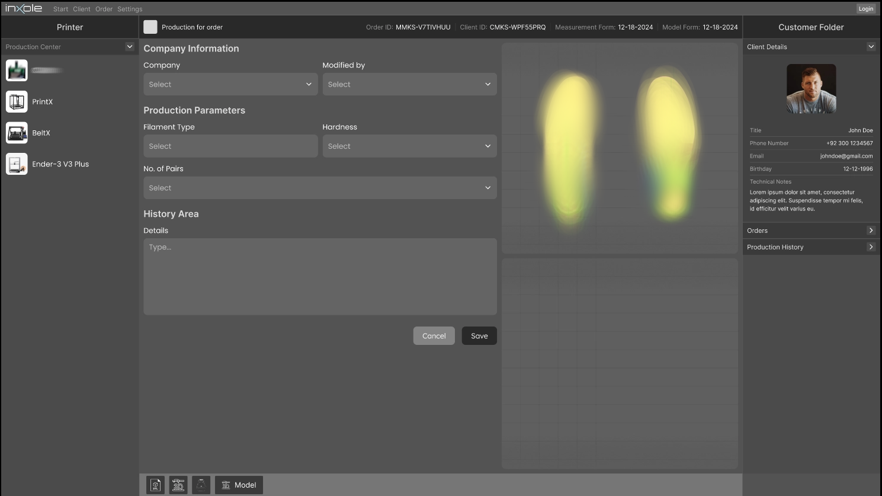Open the No. of Pairs dropdown
This screenshot has width=882, height=496.
(320, 188)
